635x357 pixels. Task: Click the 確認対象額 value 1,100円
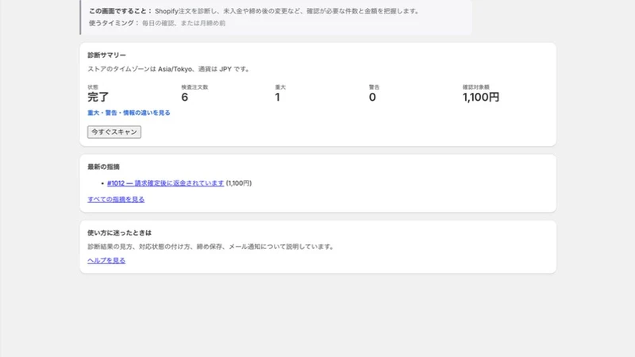coord(481,97)
